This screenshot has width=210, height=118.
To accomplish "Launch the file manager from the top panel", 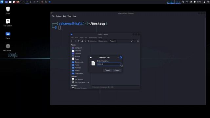I will 10,2.
